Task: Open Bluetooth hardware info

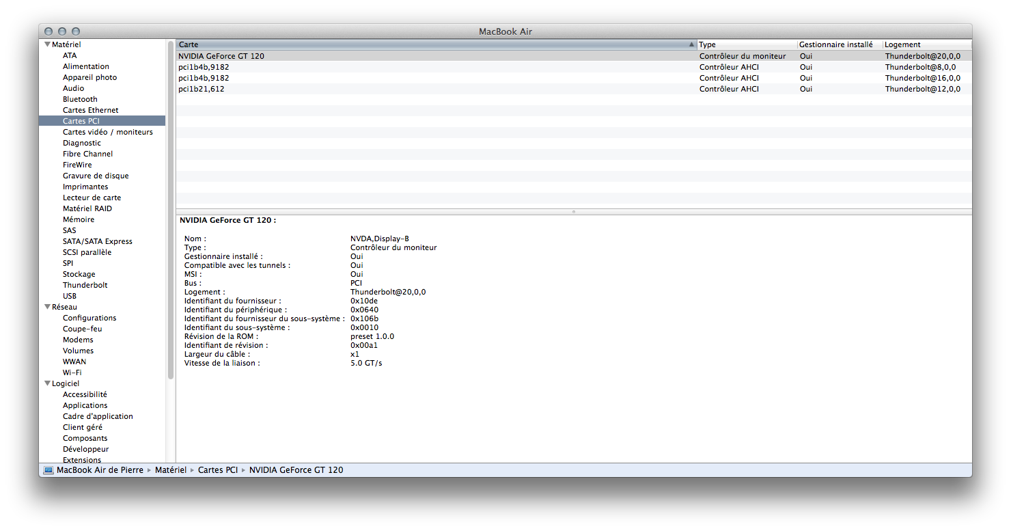Action: click(x=80, y=99)
